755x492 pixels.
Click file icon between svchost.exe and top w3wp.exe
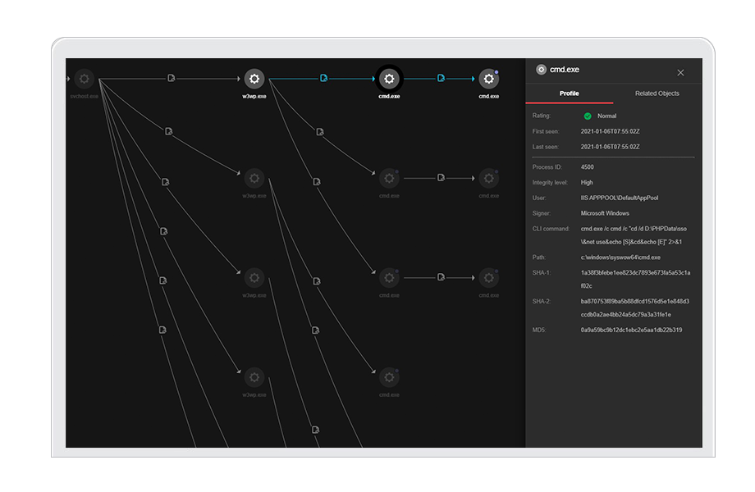[x=171, y=79]
